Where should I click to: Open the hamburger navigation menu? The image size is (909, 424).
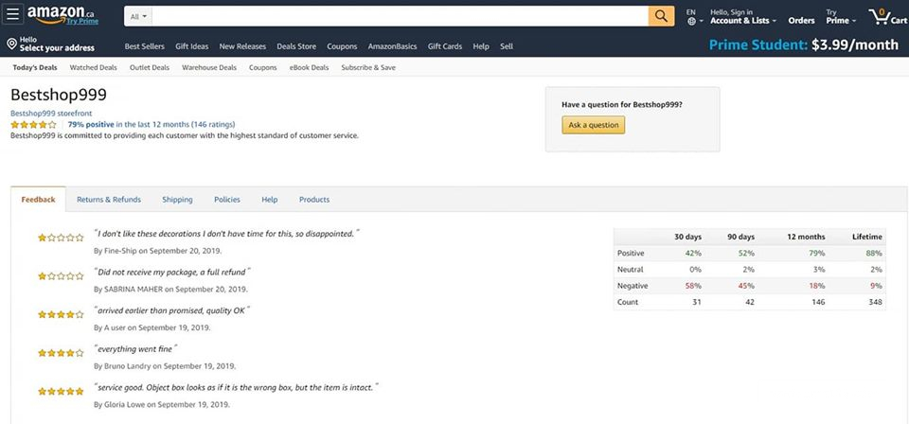tap(13, 16)
